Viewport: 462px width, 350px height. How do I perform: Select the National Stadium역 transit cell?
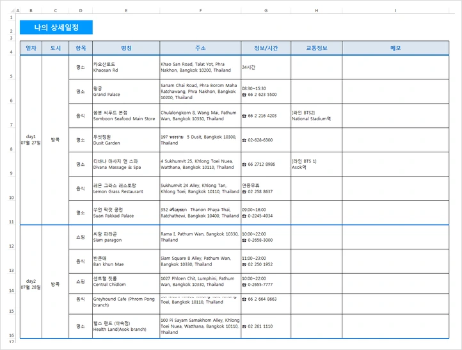[317, 115]
